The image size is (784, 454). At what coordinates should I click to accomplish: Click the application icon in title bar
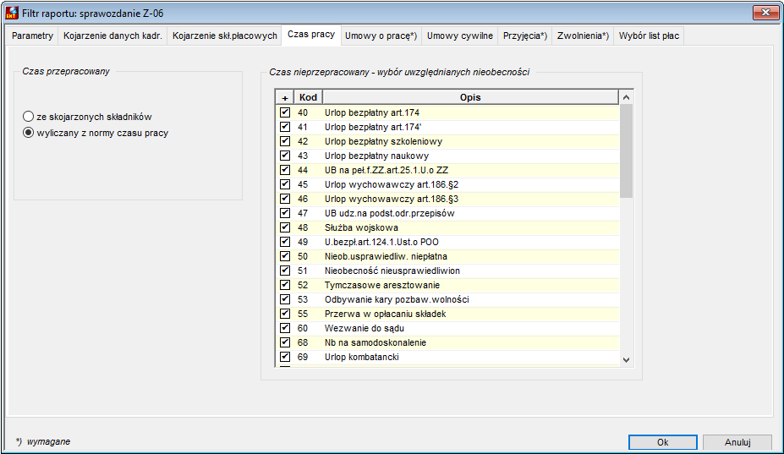pyautogui.click(x=12, y=13)
